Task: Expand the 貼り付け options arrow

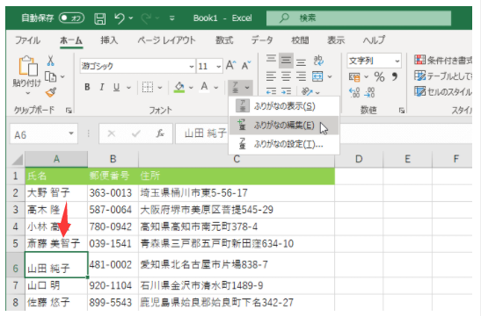Action: (x=28, y=93)
